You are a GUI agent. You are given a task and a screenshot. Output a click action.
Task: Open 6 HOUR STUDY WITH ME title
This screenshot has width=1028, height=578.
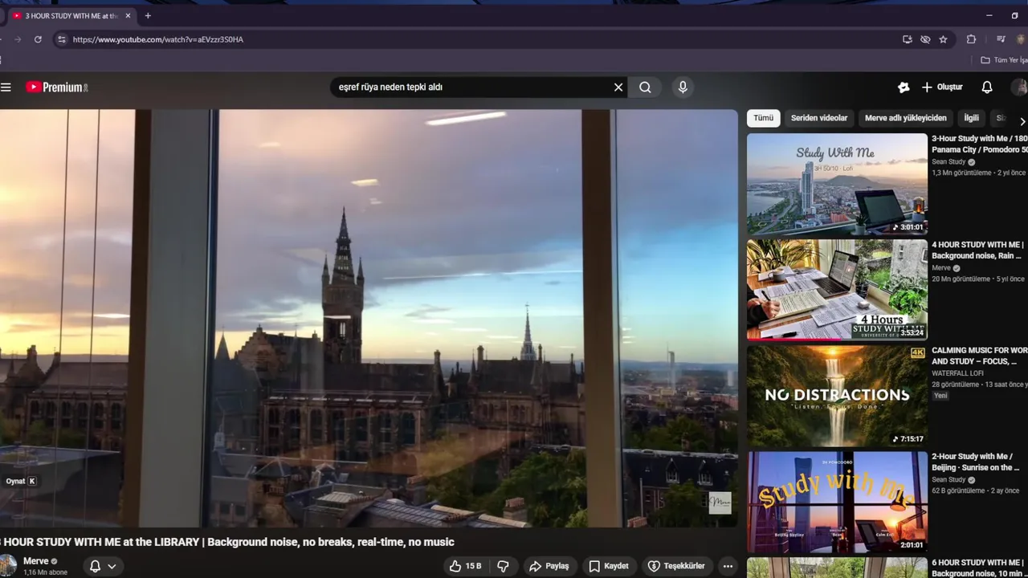(x=980, y=568)
